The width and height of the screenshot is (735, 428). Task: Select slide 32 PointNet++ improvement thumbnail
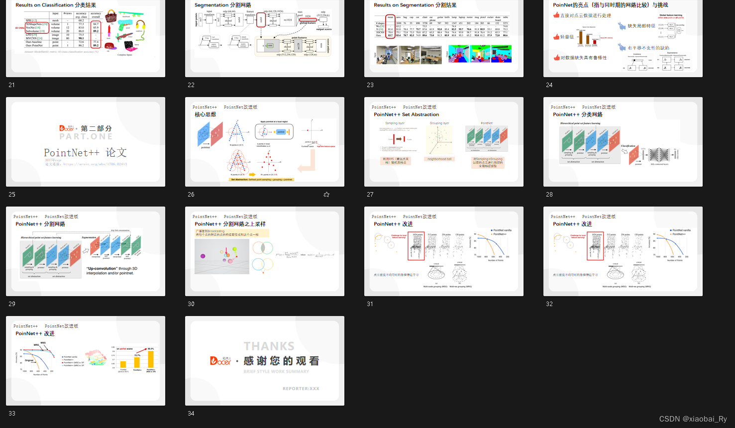click(x=623, y=251)
